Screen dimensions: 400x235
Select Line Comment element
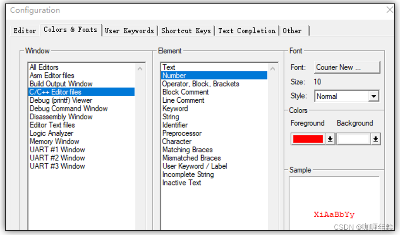click(214, 100)
